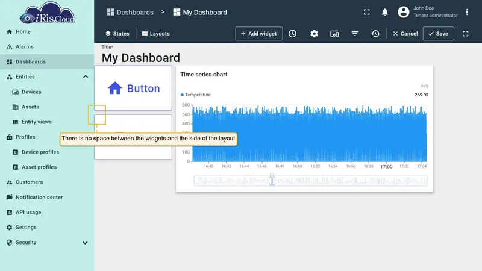The image size is (482, 271).
Task: Save the dashboard
Action: click(x=439, y=34)
